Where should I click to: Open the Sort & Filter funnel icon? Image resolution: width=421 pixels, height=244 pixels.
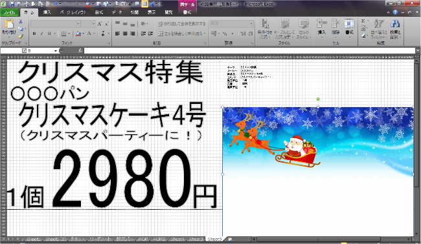tap(379, 24)
